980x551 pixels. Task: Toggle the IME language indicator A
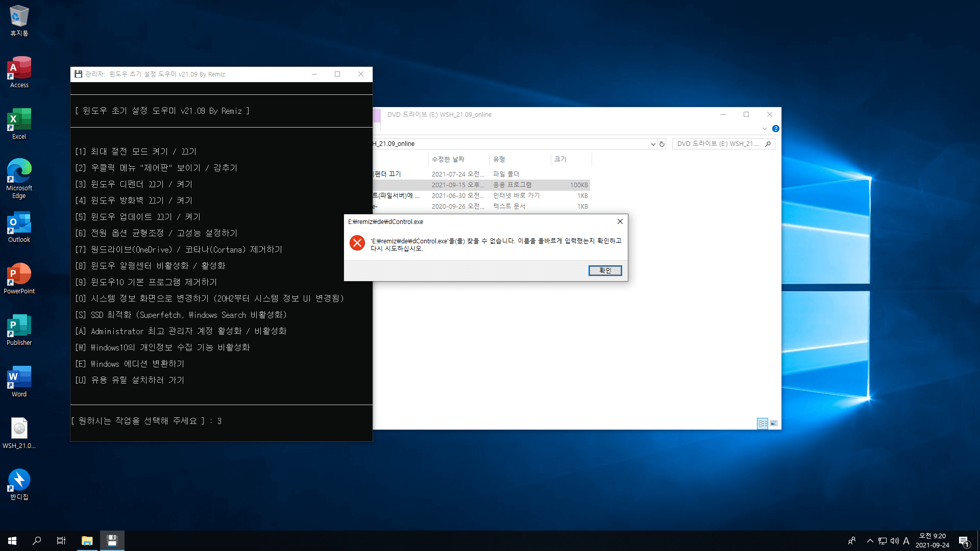pos(906,541)
